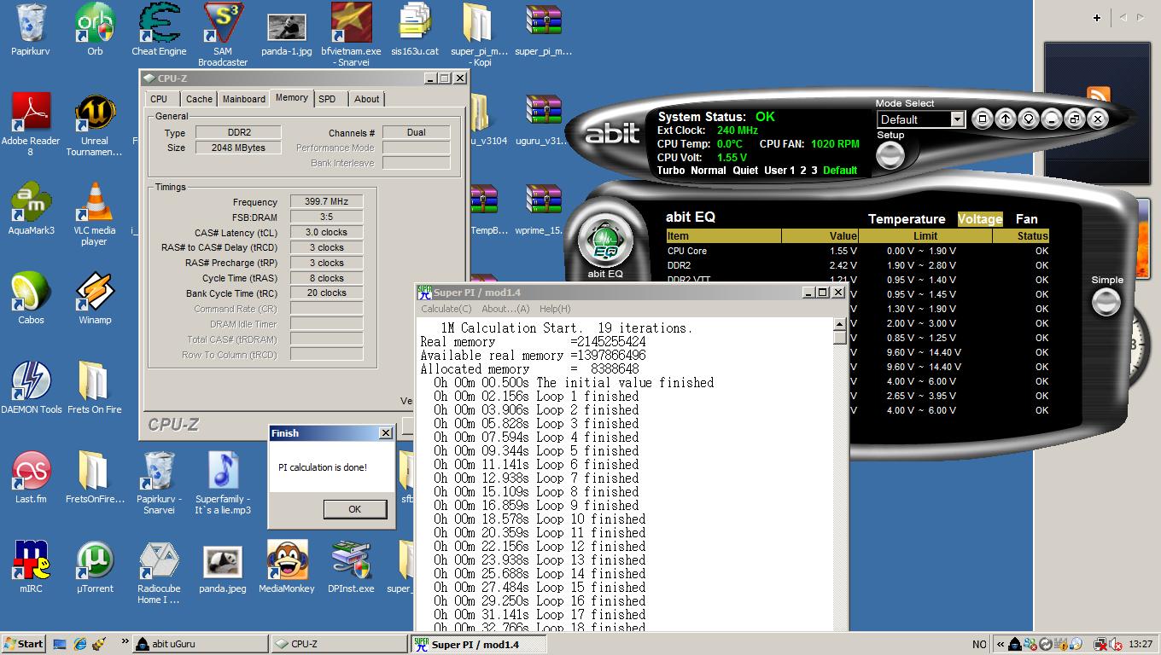Image resolution: width=1161 pixels, height=655 pixels.
Task: Open the Frets On Fire folder
Action: pos(95,387)
